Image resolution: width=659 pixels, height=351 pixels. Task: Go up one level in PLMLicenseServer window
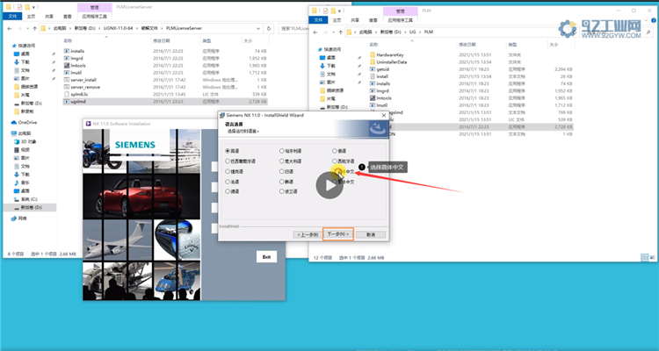click(34, 29)
